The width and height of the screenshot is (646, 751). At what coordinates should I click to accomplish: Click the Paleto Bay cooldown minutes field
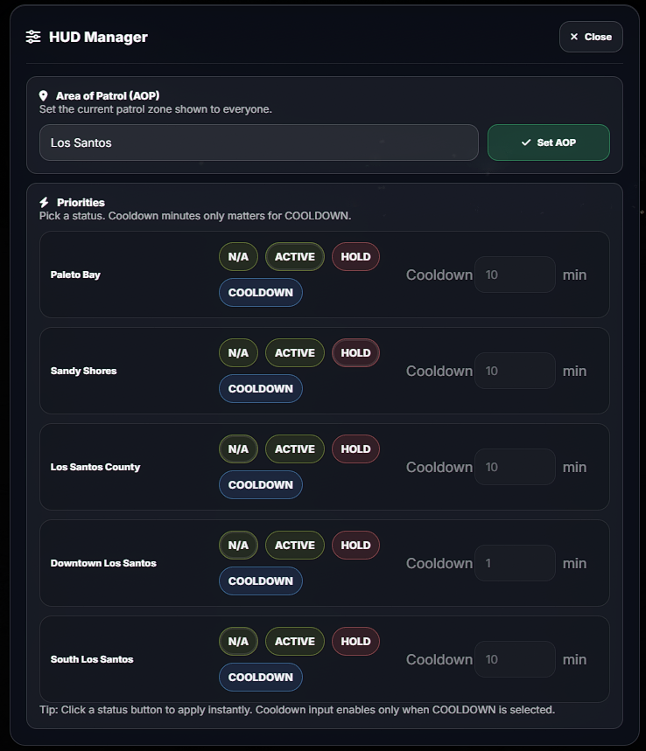tap(515, 275)
